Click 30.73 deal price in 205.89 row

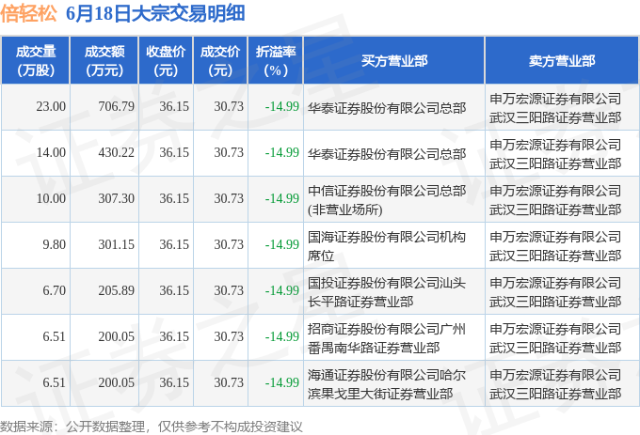(x=229, y=291)
